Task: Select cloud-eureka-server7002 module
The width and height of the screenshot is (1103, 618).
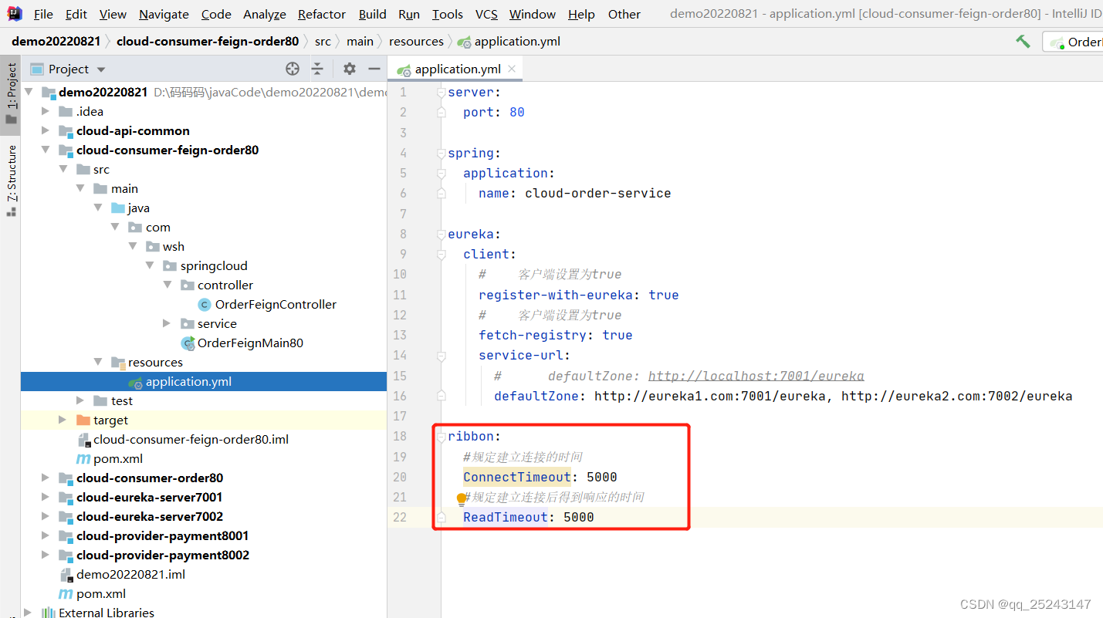Action: (x=150, y=517)
